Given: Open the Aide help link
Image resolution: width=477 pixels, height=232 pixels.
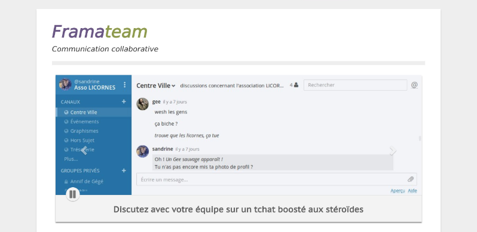Looking at the screenshot, I should click(412, 191).
